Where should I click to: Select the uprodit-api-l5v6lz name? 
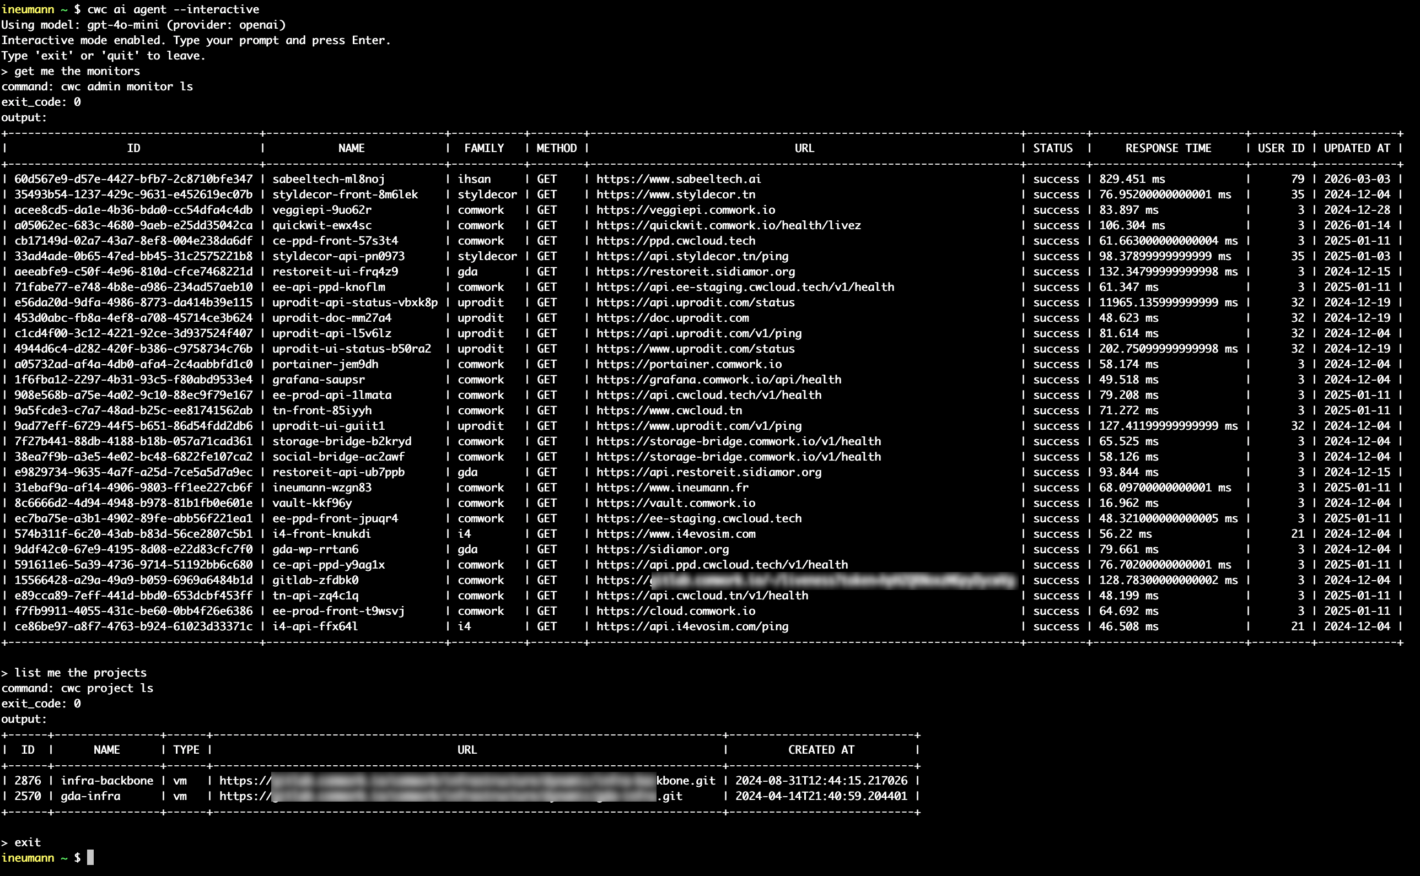[x=331, y=334]
